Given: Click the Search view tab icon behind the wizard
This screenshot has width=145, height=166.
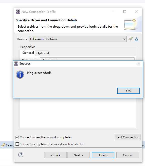Looking at the screenshot, I should click(3, 145).
